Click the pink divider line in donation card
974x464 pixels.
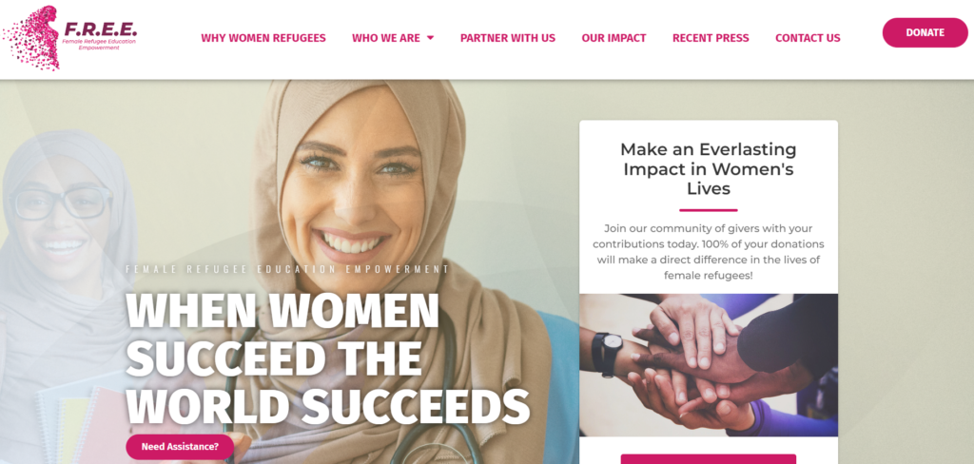pos(708,210)
